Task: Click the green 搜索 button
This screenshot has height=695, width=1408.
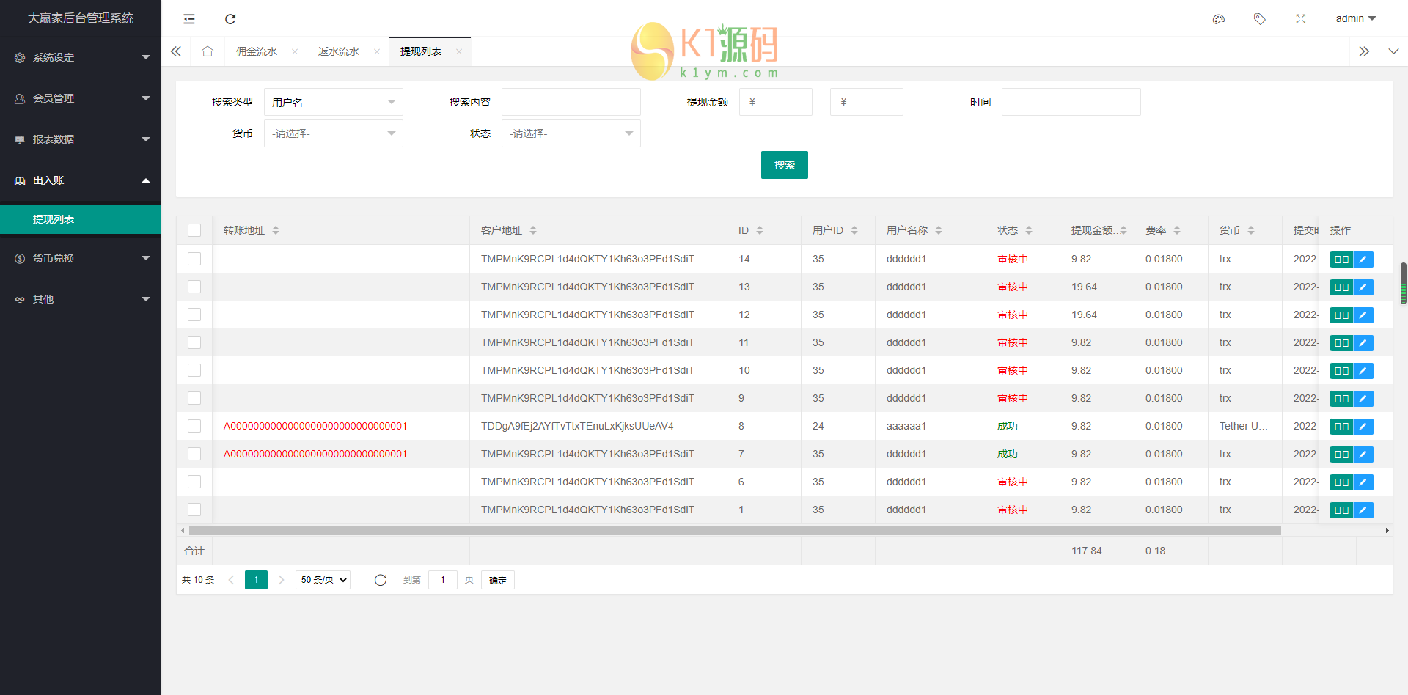Action: [x=784, y=165]
